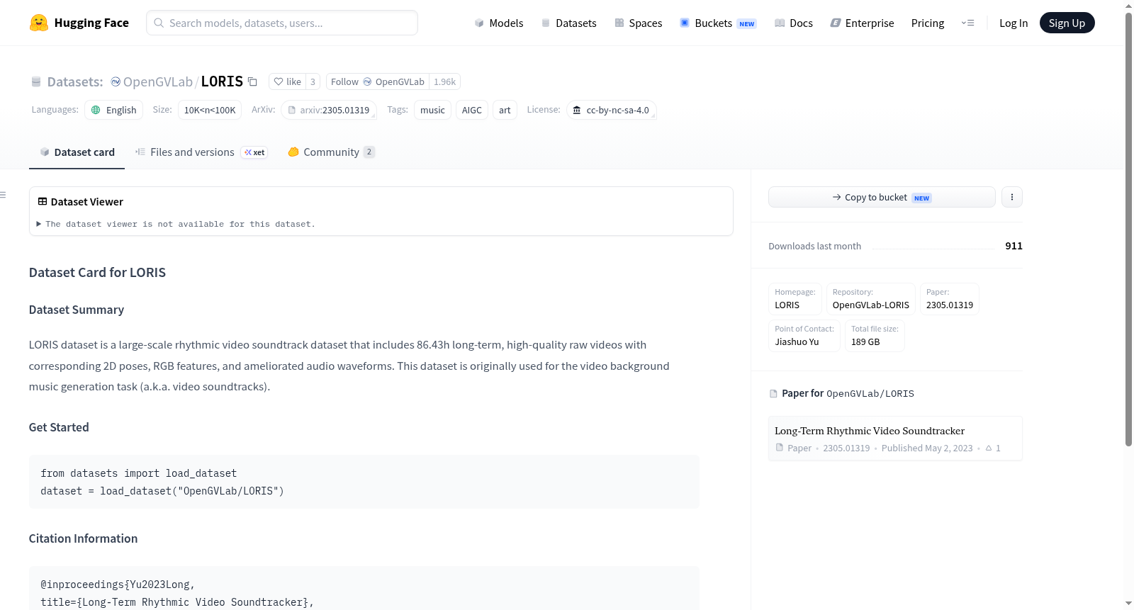Open Enterprise in the navigation
This screenshot has height=610, width=1134.
(862, 23)
